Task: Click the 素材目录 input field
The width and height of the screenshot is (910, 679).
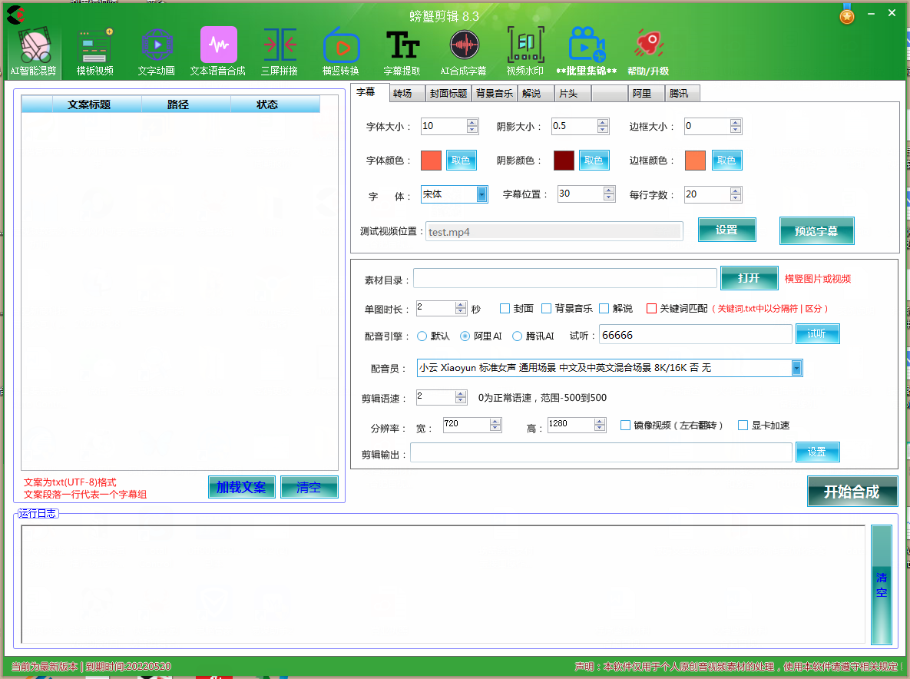Action: [565, 278]
